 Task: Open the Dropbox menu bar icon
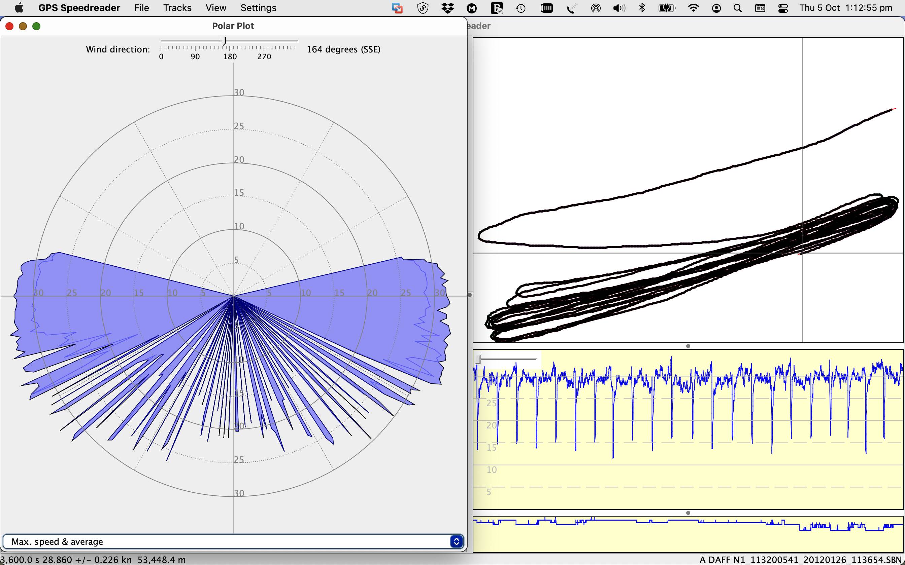[x=447, y=8]
